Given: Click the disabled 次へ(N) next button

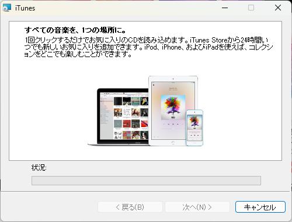Looking at the screenshot, I should click(197, 207).
